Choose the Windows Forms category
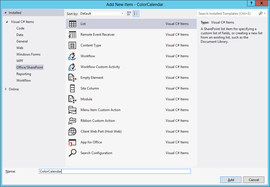This screenshot has width=270, height=187. (x=28, y=54)
